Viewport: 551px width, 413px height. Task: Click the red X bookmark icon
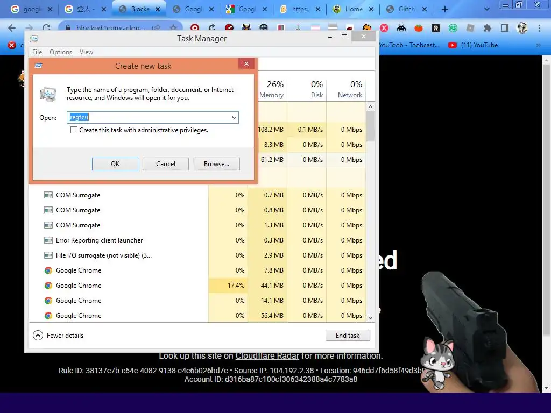pos(12,45)
